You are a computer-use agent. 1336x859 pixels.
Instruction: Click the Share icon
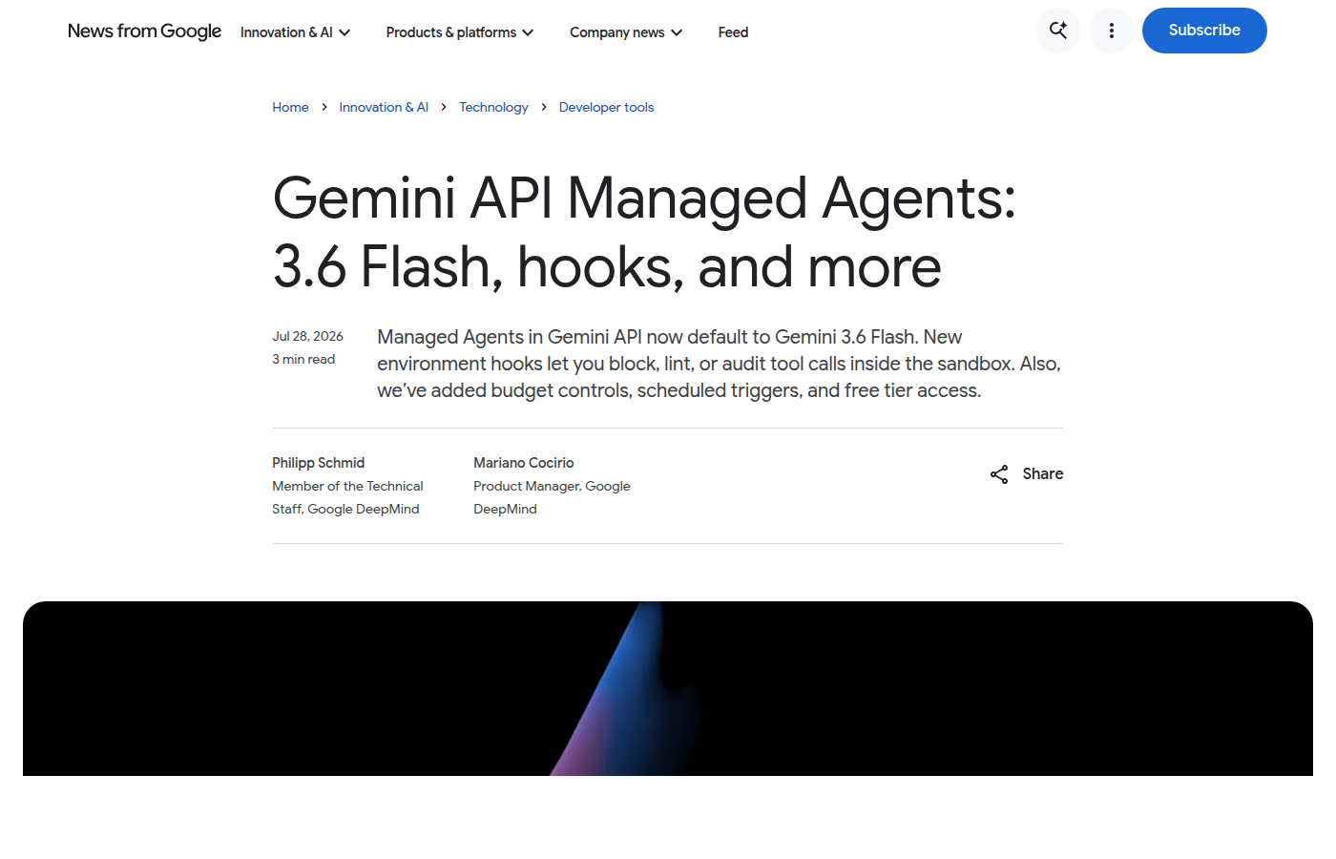click(999, 474)
